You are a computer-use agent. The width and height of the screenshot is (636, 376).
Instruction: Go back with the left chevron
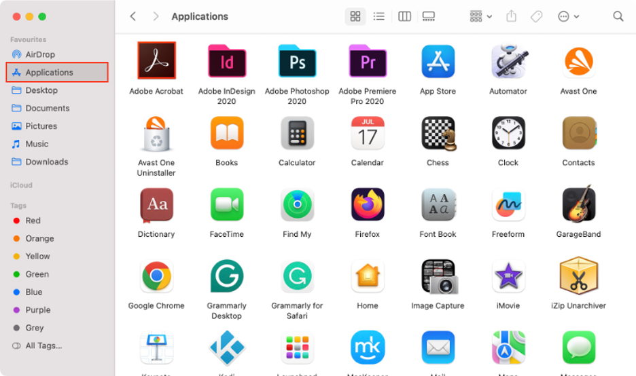pyautogui.click(x=132, y=16)
